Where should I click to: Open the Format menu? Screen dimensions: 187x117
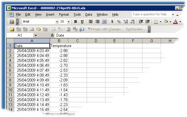(x=64, y=14)
